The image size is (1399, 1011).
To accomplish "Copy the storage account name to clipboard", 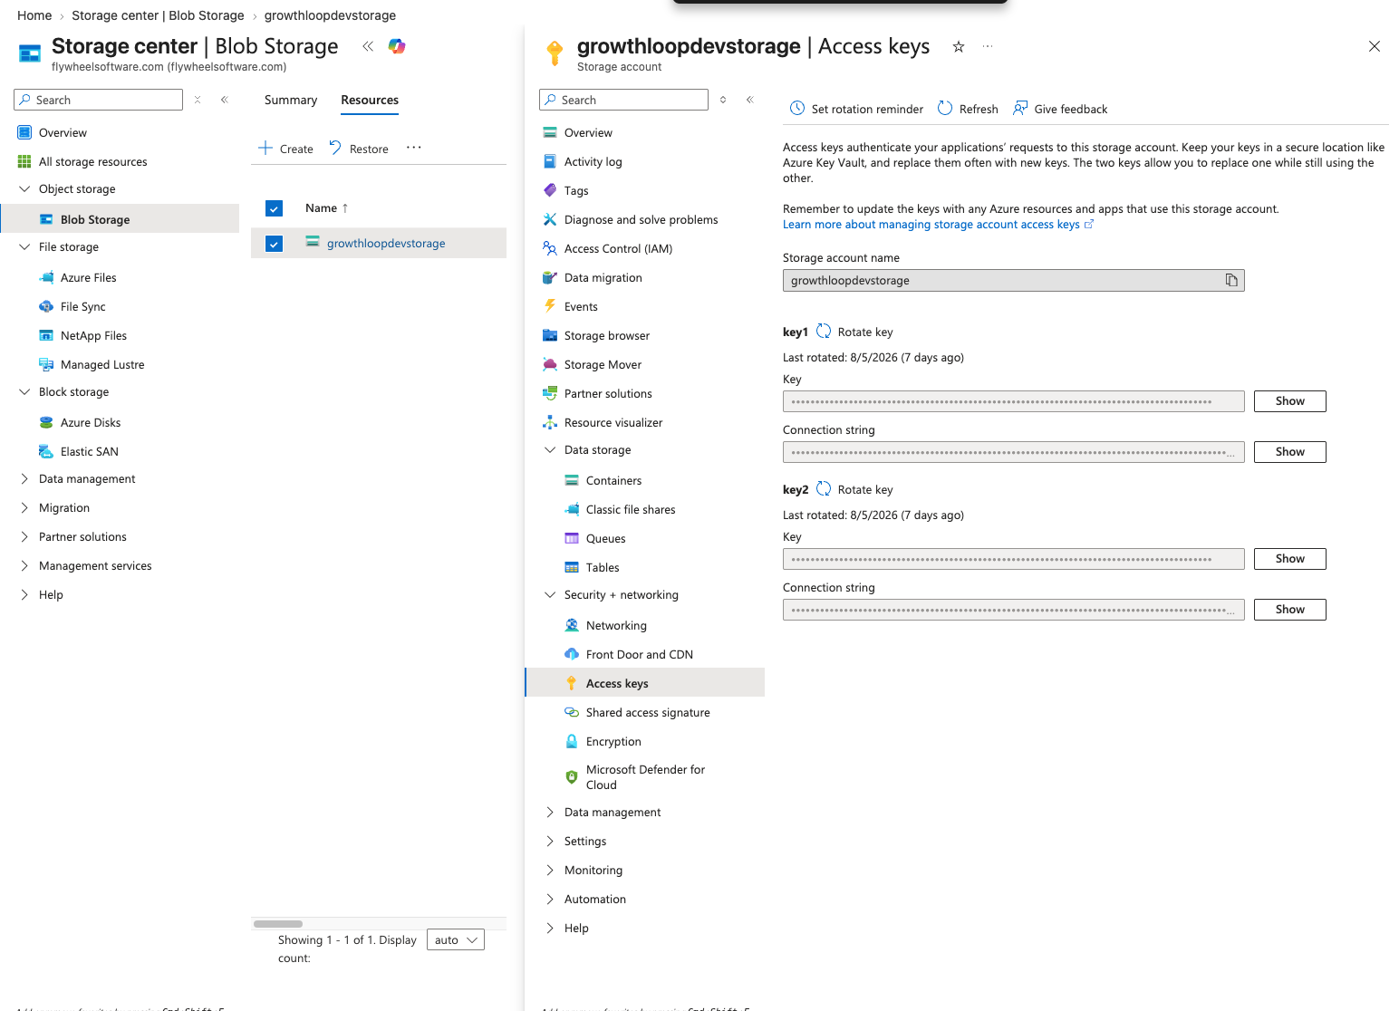I will point(1231,280).
